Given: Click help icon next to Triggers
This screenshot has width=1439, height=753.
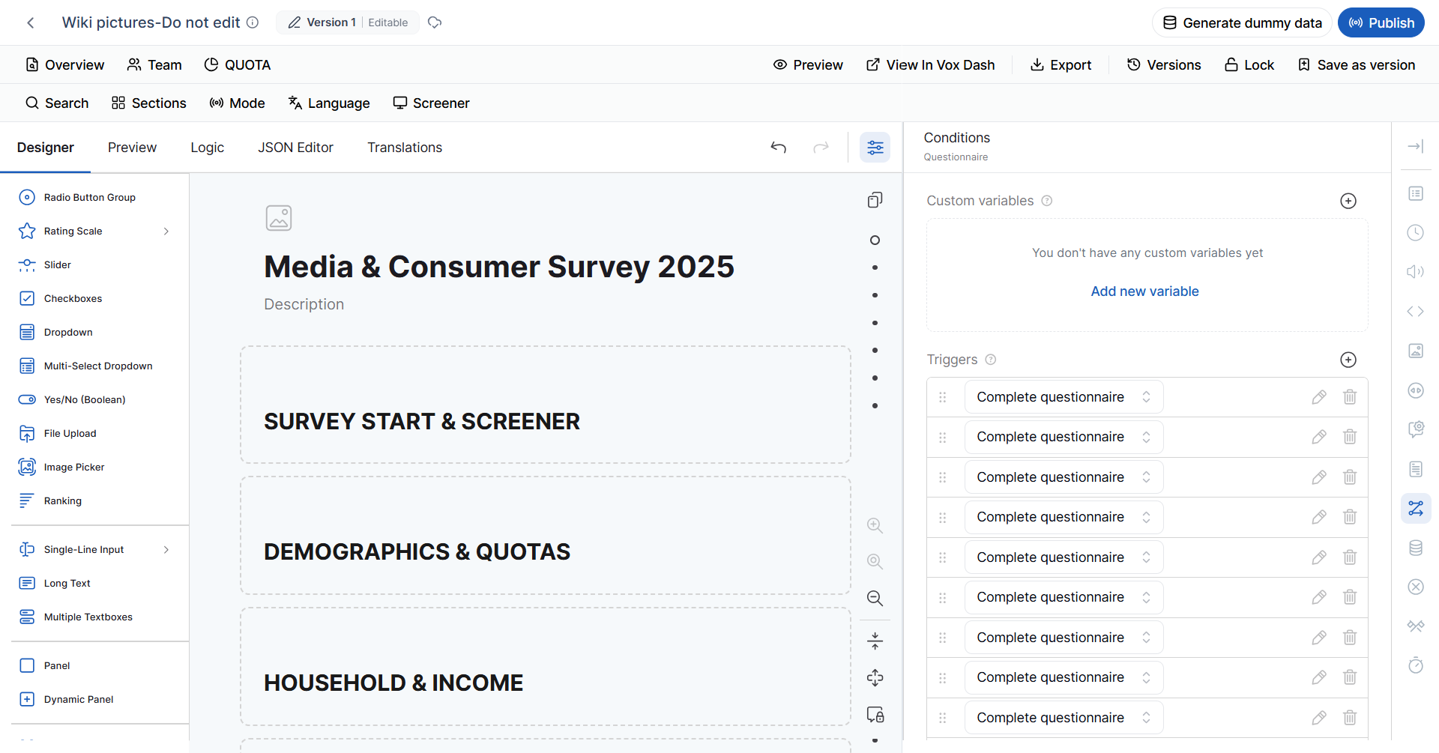Looking at the screenshot, I should point(991,360).
